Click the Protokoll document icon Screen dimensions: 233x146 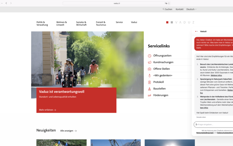(150, 82)
